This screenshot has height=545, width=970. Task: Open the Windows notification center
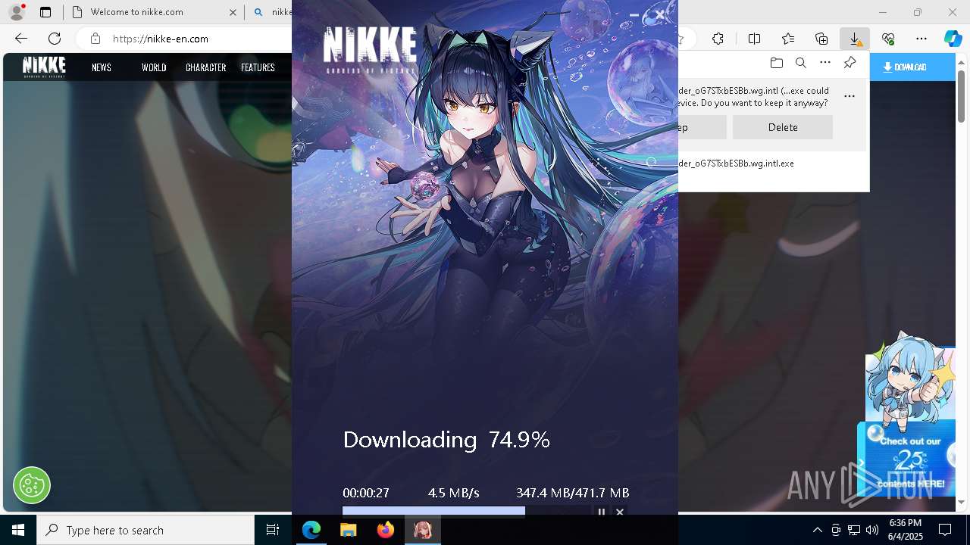point(945,530)
